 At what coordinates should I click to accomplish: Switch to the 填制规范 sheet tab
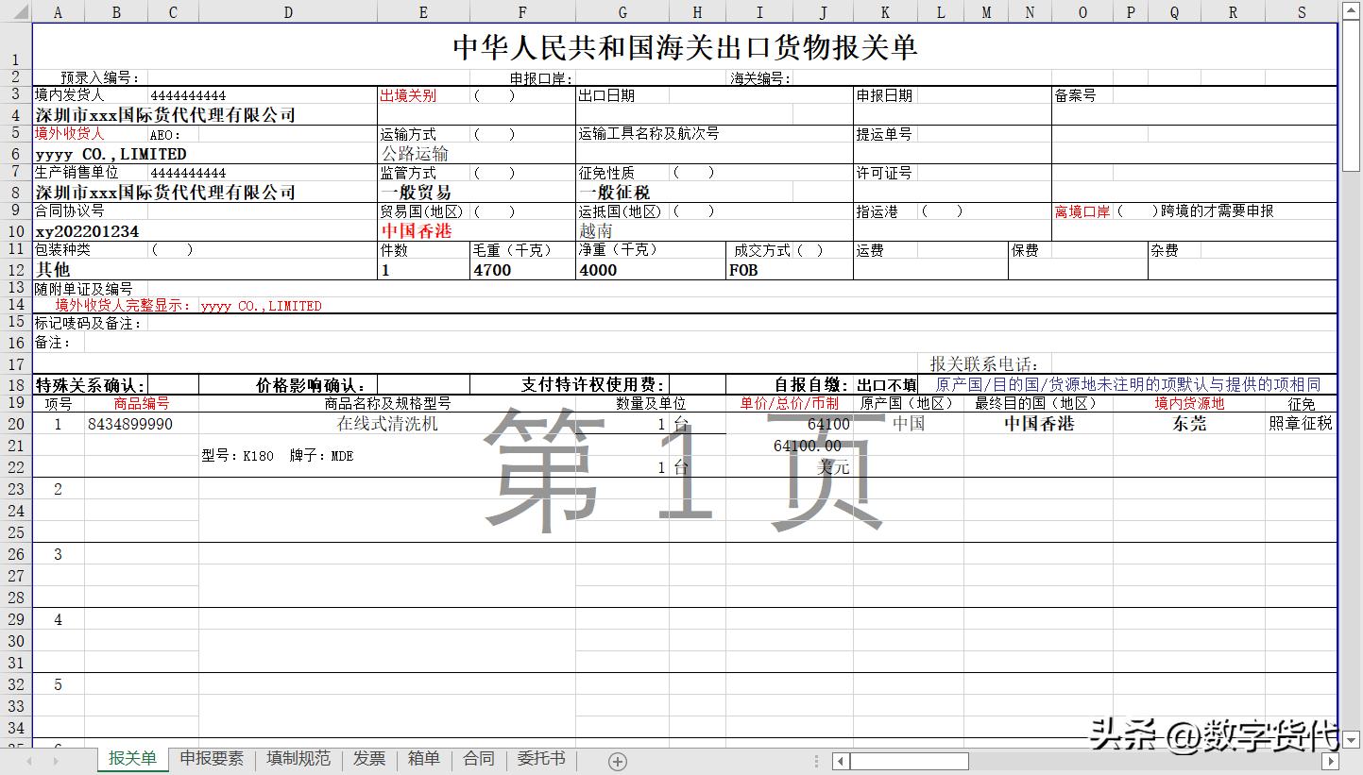[297, 760]
